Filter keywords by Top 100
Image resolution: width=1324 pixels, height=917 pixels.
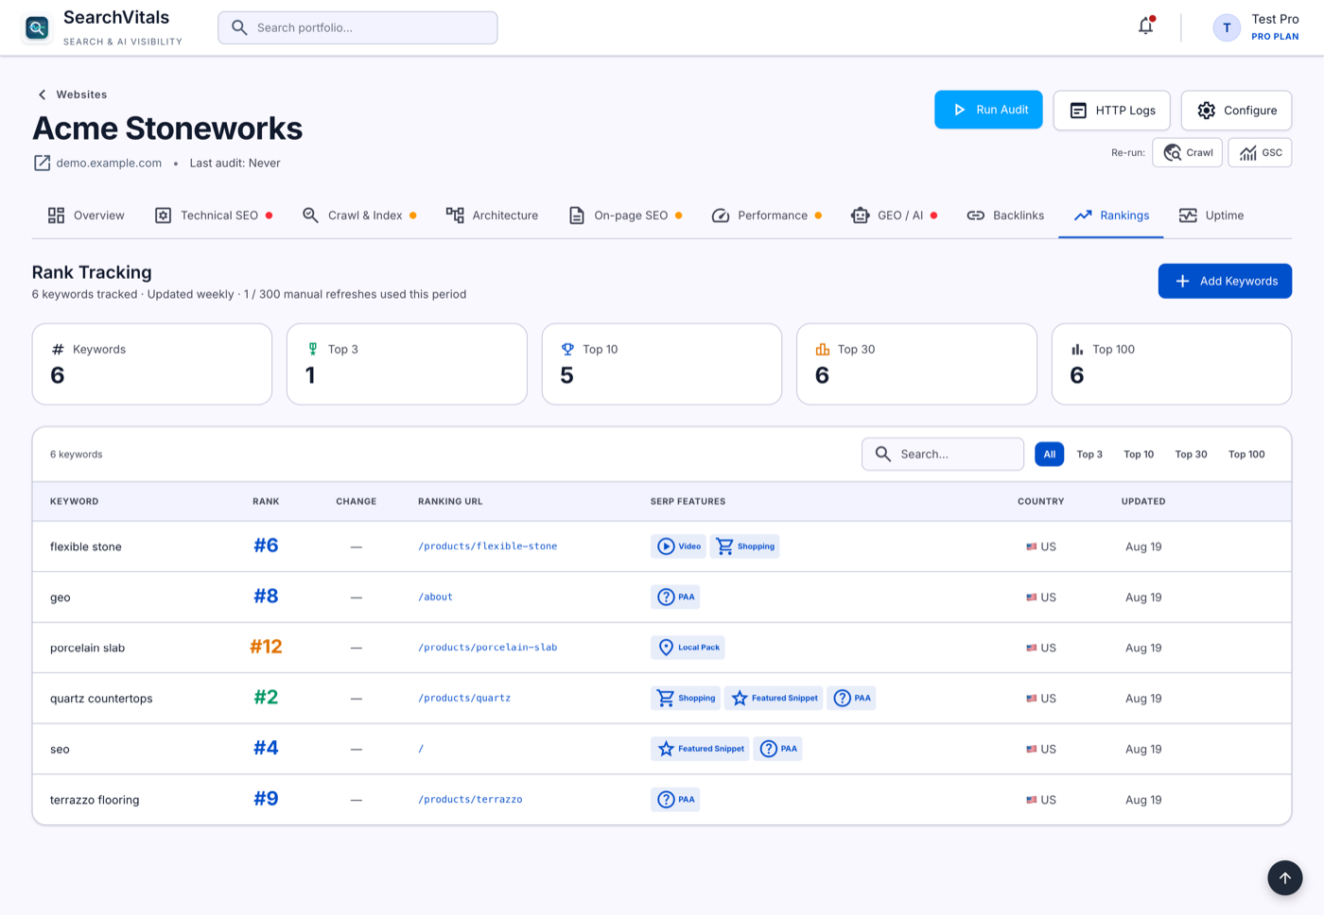1246,455
